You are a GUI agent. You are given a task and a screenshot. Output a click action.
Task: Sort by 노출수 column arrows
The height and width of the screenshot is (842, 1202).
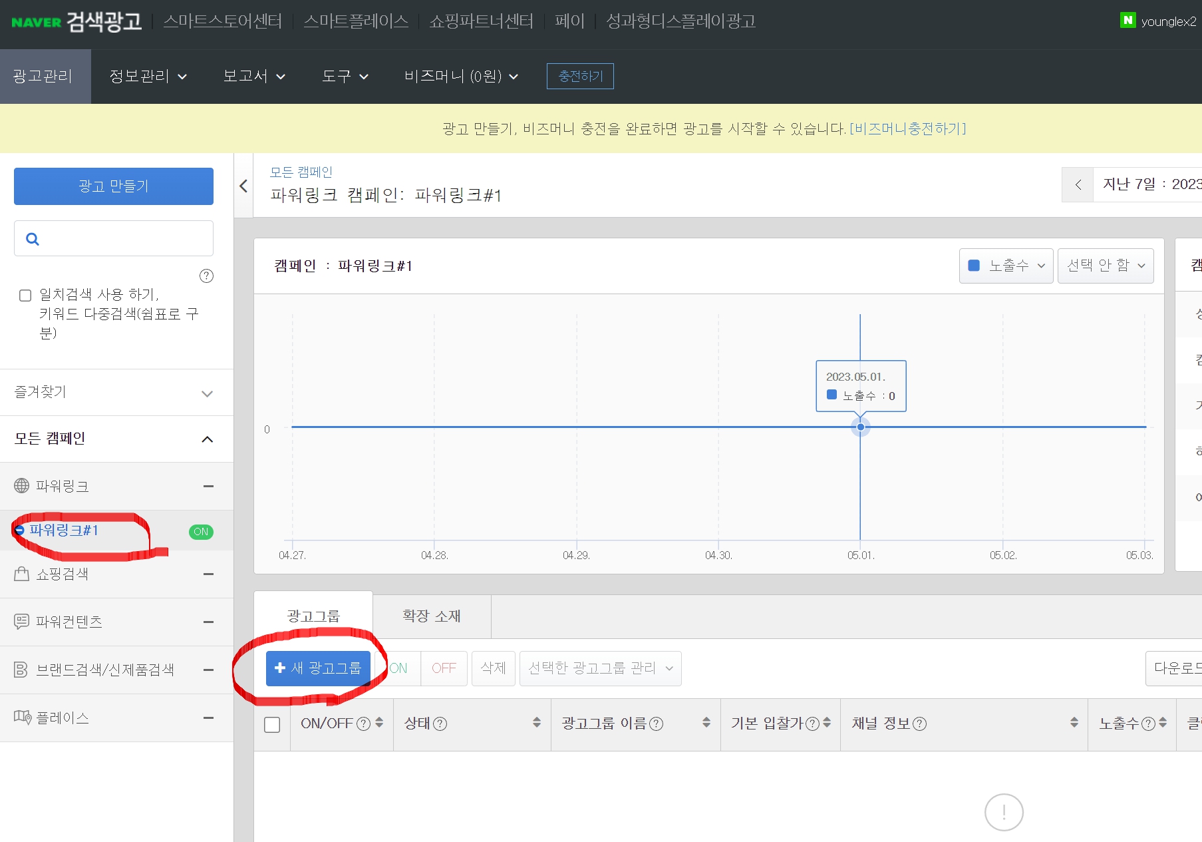1163,722
